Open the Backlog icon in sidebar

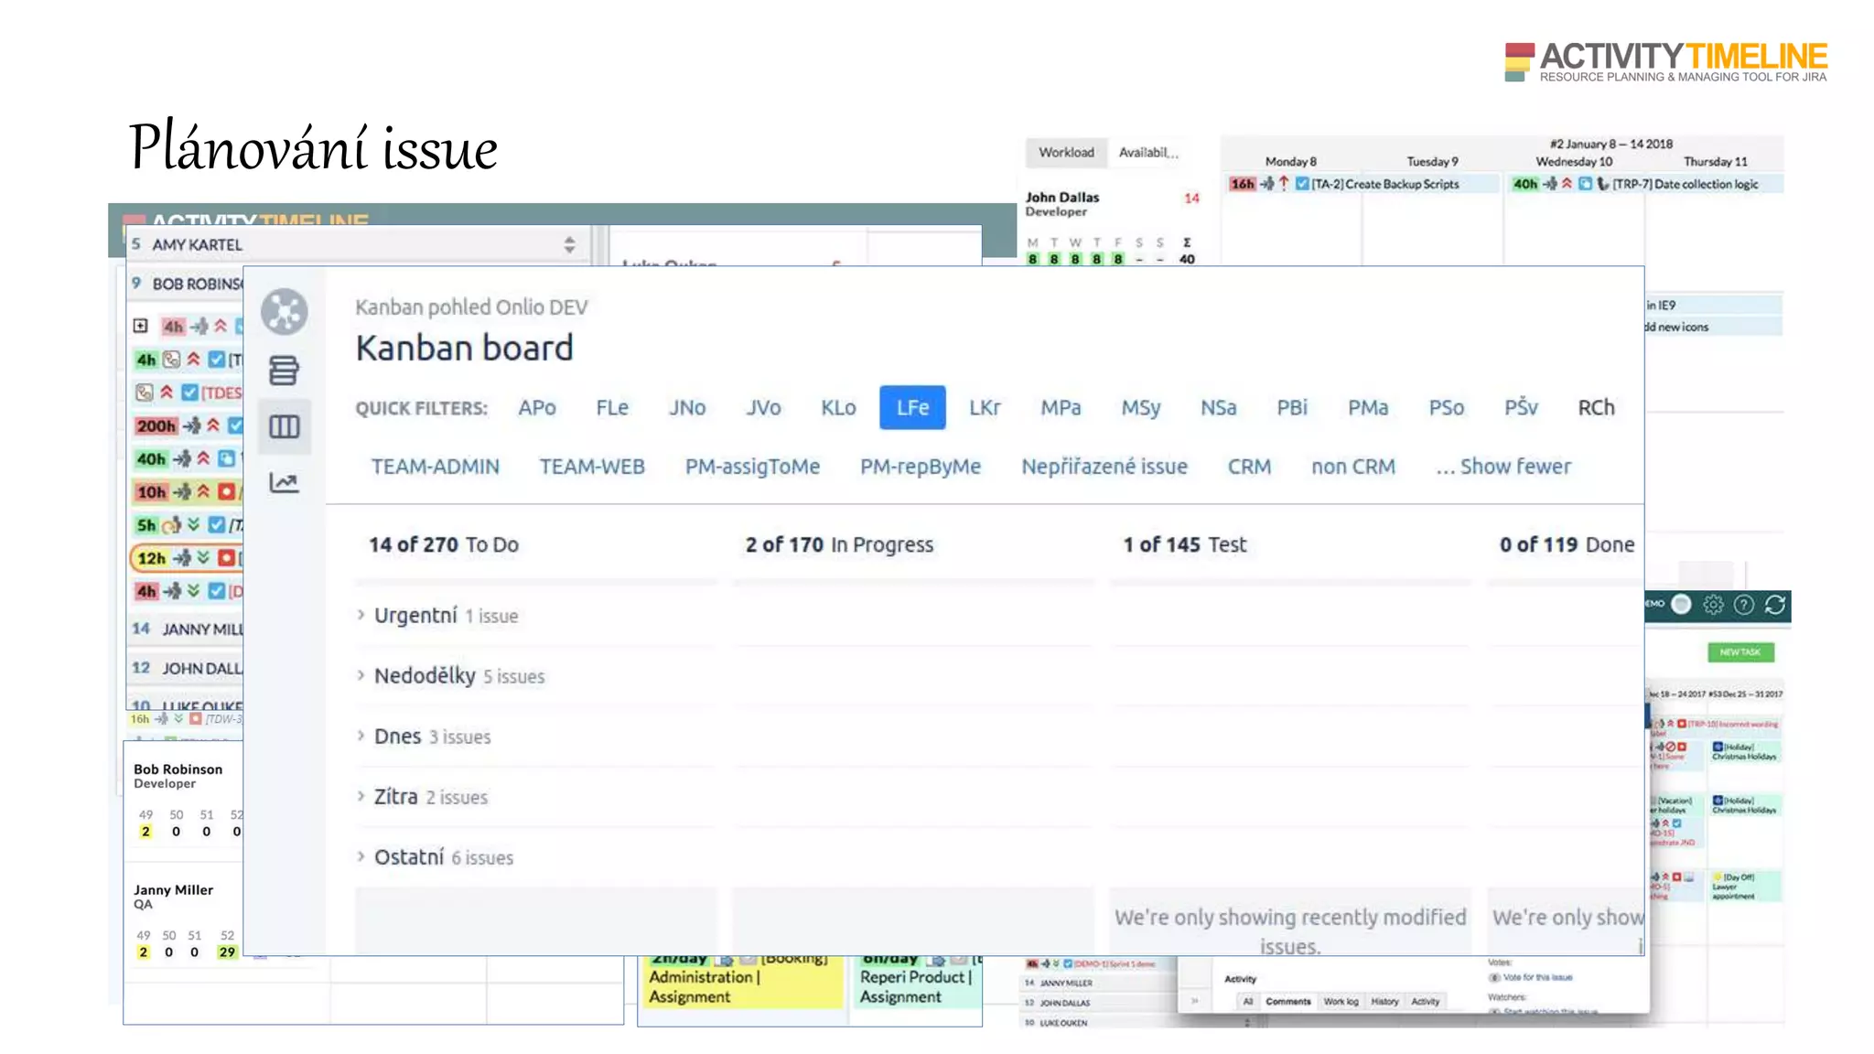pyautogui.click(x=284, y=371)
